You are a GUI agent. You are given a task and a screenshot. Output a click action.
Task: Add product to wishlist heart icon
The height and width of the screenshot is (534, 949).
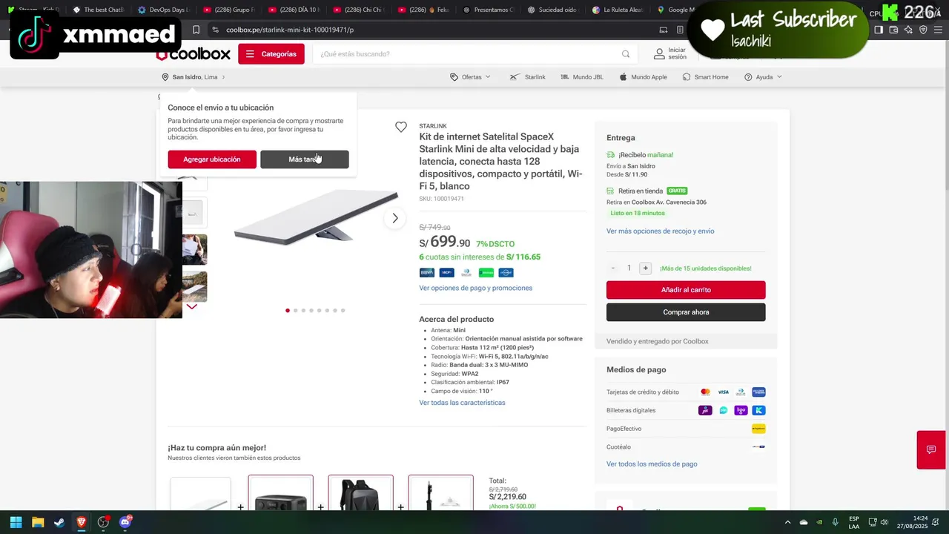click(x=401, y=127)
